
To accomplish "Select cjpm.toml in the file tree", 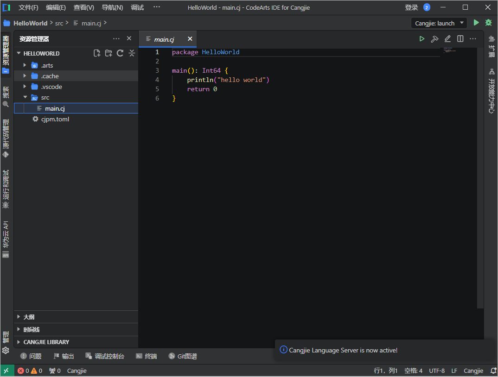I will pyautogui.click(x=76, y=119).
